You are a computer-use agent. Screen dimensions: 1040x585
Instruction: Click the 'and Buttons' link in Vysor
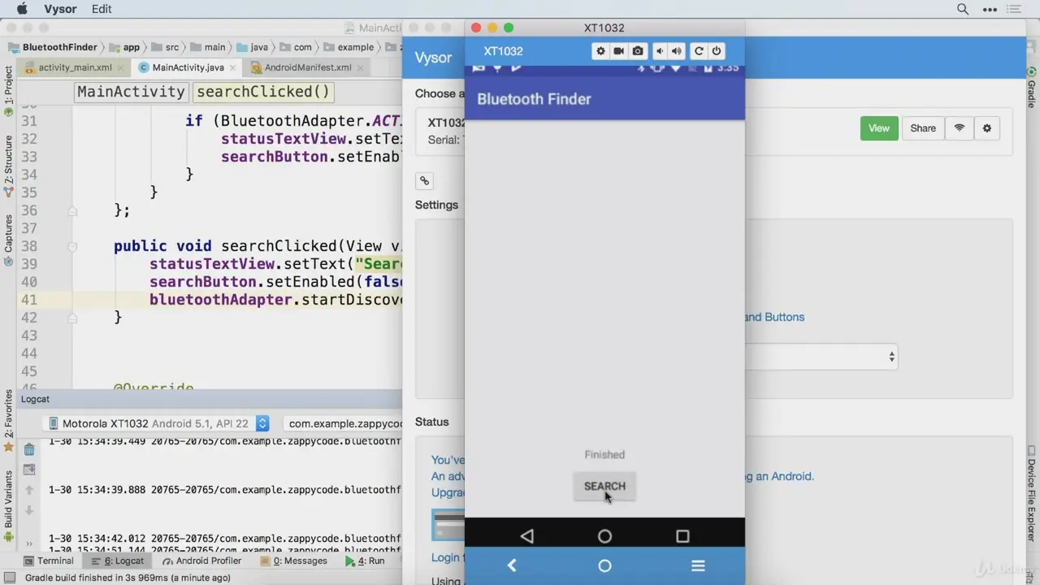pos(774,317)
